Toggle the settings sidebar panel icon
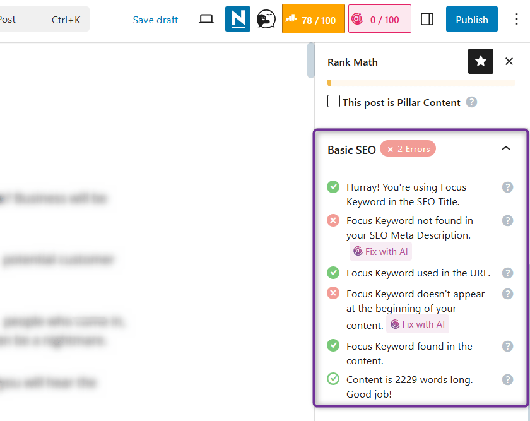 (427, 19)
